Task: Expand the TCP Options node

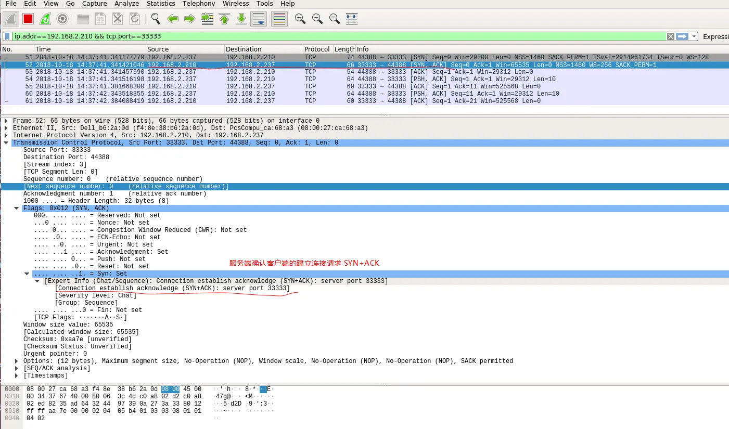Action: pos(17,361)
